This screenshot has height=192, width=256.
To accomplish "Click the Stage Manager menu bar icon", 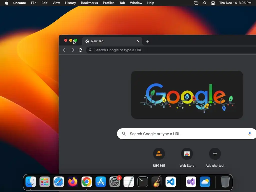I will click(196, 3).
